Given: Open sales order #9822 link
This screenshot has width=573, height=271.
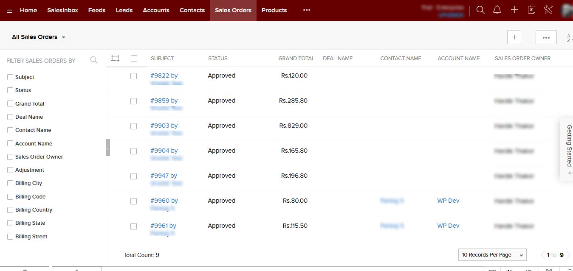Looking at the screenshot, I should click(164, 75).
